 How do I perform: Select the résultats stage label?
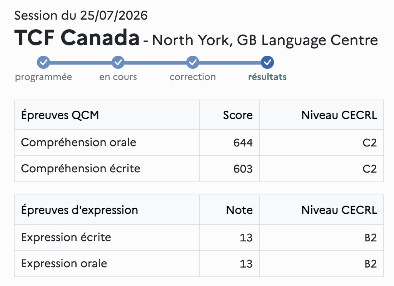pyautogui.click(x=267, y=77)
